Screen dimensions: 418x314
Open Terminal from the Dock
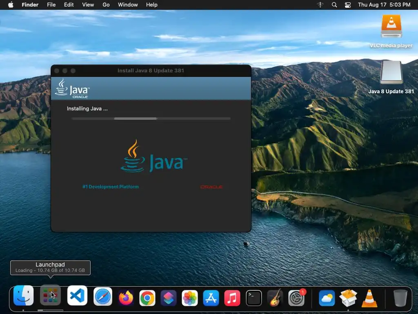(x=253, y=298)
